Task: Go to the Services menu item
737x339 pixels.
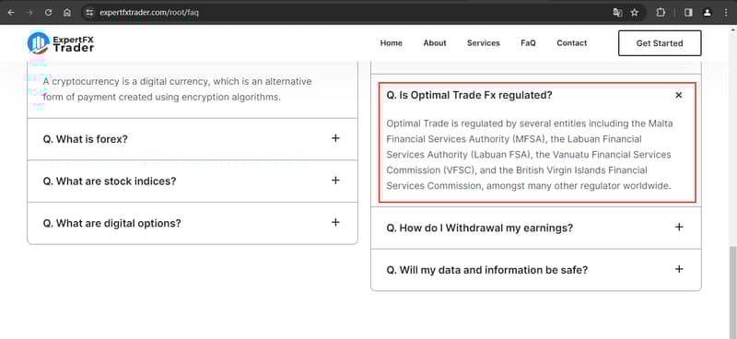Action: click(483, 43)
